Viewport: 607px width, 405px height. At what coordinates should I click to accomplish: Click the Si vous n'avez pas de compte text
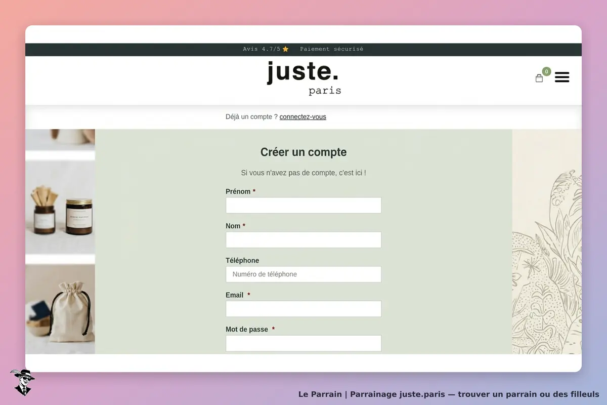point(303,173)
